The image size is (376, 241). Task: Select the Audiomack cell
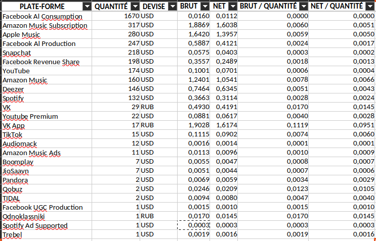(47, 143)
